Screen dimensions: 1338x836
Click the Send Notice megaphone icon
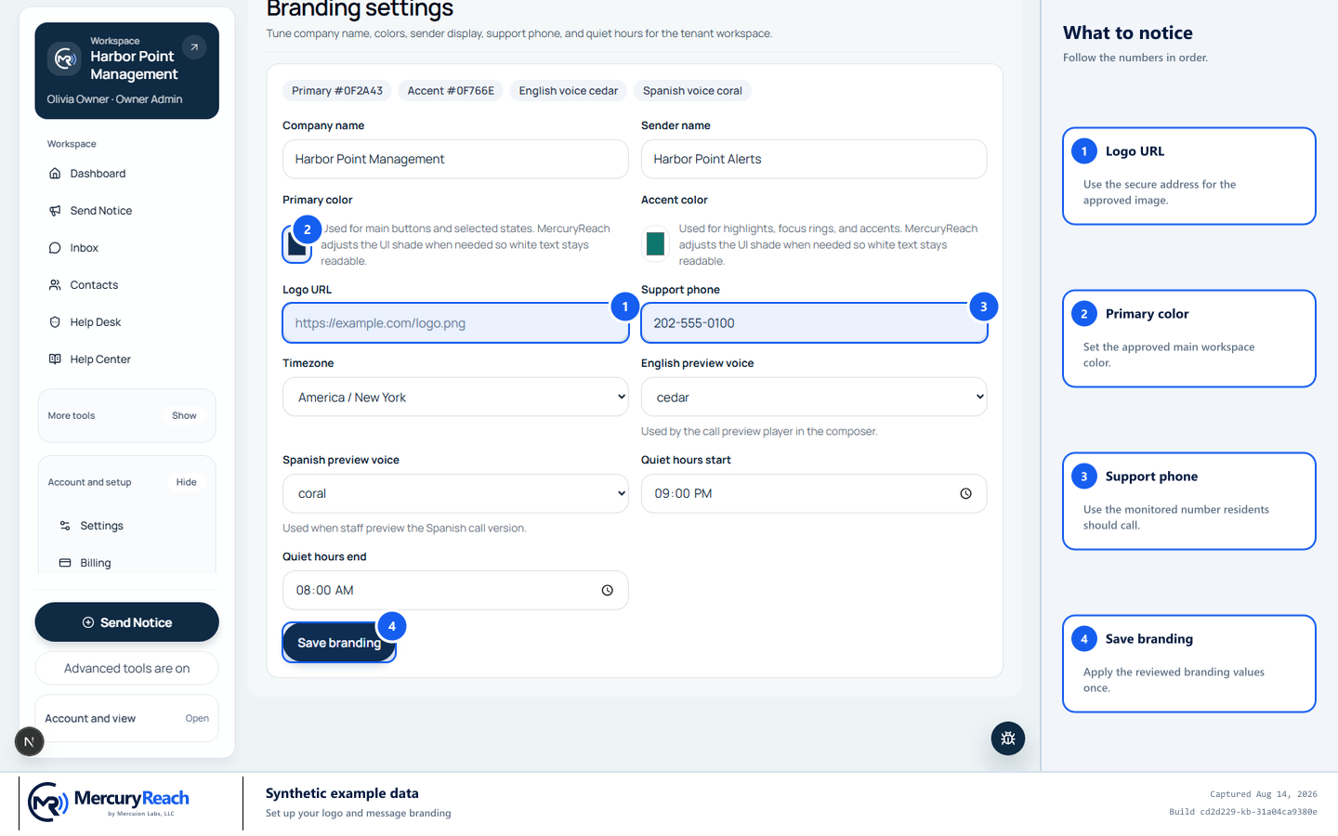(x=55, y=211)
